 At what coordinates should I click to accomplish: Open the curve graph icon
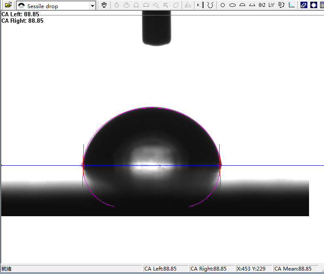coord(292,5)
